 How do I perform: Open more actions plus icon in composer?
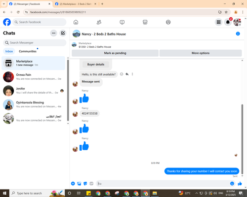[73, 184]
